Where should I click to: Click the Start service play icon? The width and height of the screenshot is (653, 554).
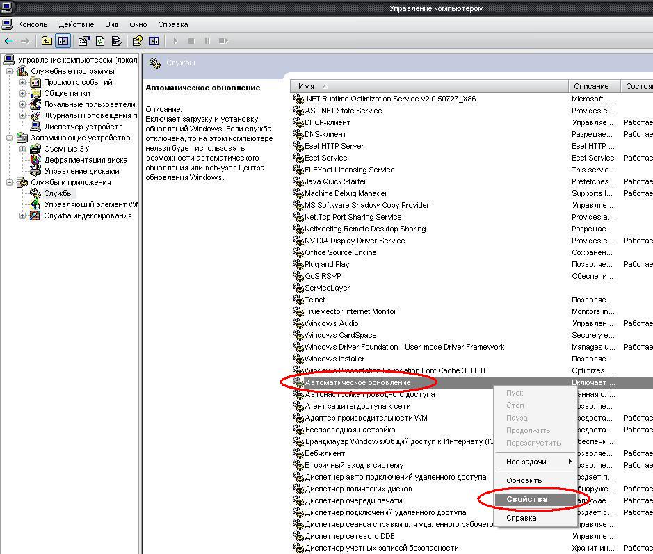[x=175, y=41]
